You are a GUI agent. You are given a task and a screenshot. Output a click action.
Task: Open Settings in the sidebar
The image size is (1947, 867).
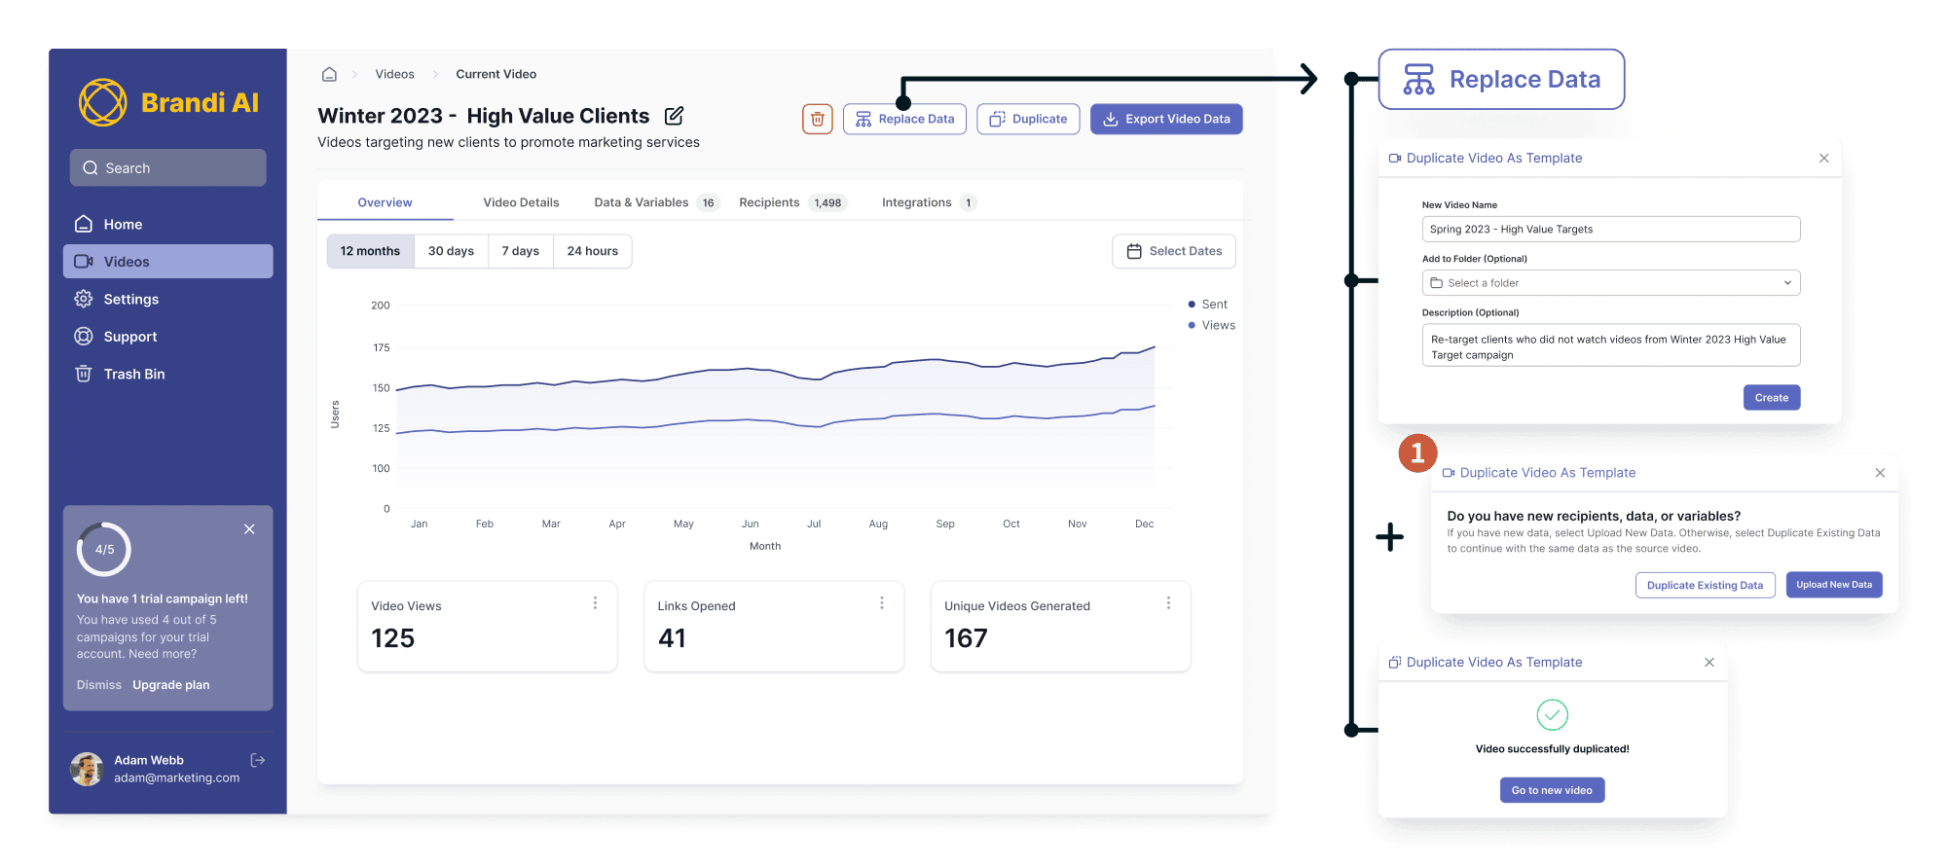point(167,299)
